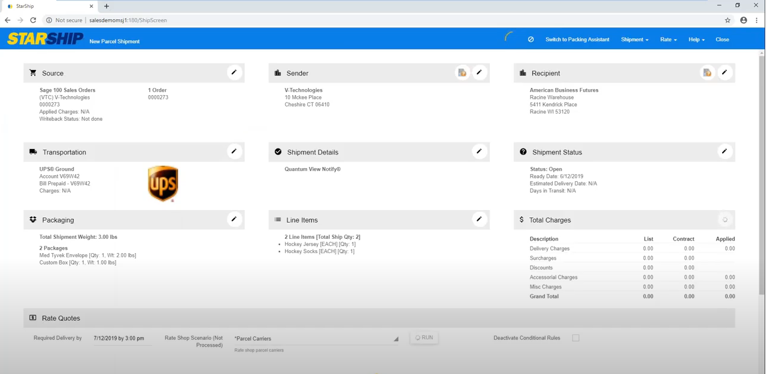
Task: Bookmark this page with star icon
Action: [x=727, y=20]
